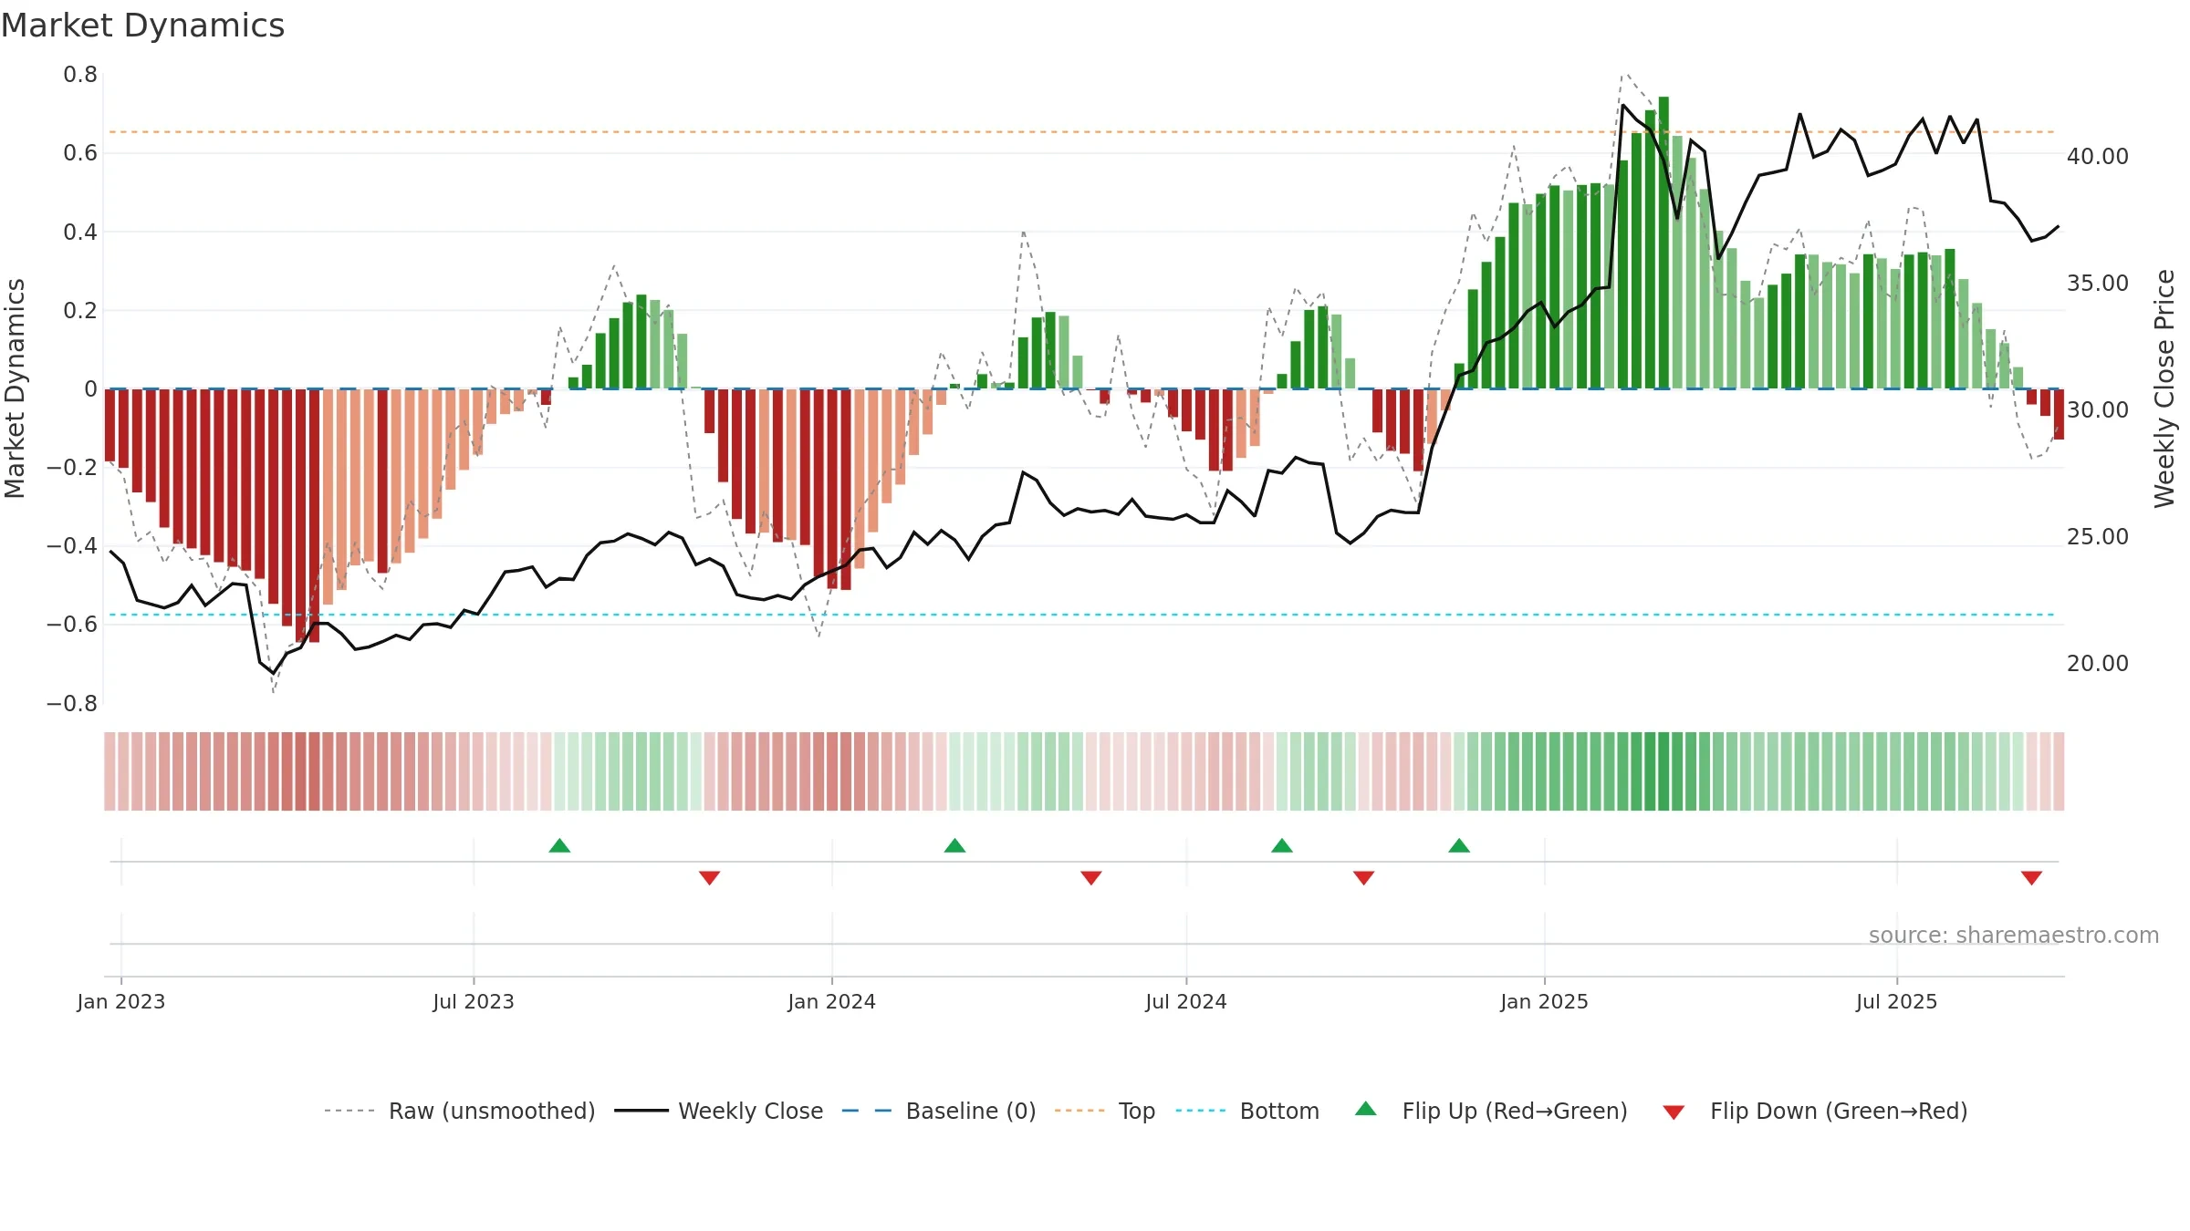Click the green Flip Up legend triangle icon
Screen dimensions: 2190x1231
point(1366,1109)
